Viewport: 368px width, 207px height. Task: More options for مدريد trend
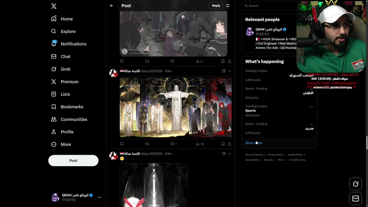coord(311,124)
